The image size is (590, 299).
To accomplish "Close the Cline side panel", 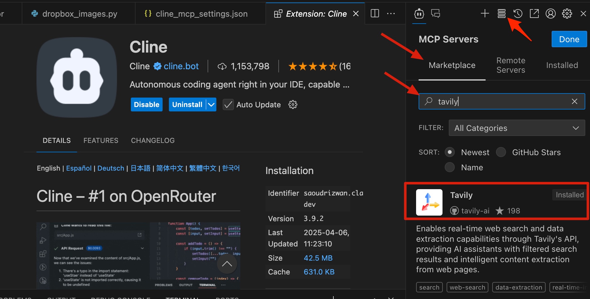I will pyautogui.click(x=583, y=14).
